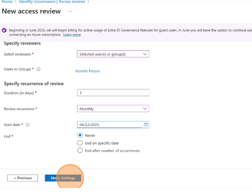The image size is (252, 194).
Task: Choose End on specific date
Action: (x=80, y=143)
